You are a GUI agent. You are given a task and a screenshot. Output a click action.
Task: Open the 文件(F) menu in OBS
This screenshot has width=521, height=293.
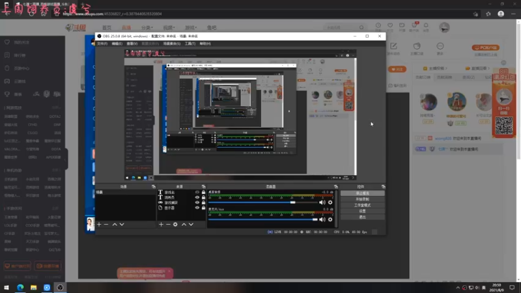pyautogui.click(x=102, y=44)
